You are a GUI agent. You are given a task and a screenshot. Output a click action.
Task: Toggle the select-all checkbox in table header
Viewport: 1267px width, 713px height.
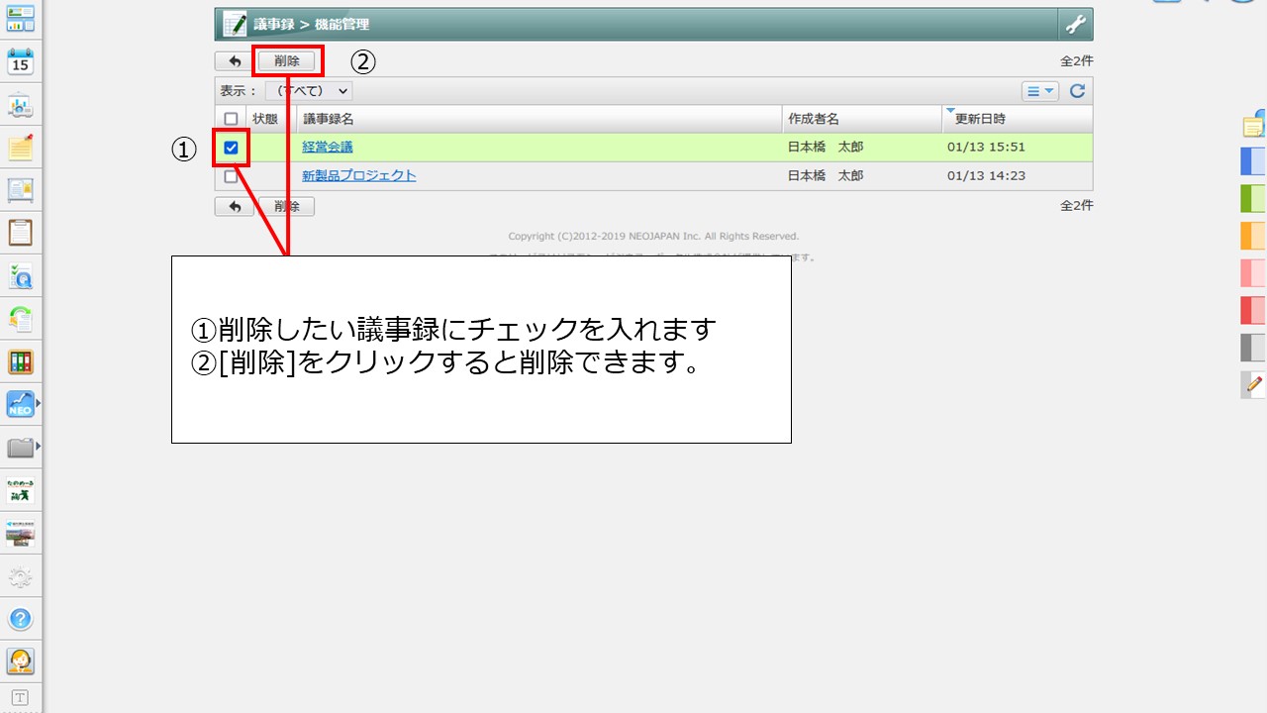[232, 118]
